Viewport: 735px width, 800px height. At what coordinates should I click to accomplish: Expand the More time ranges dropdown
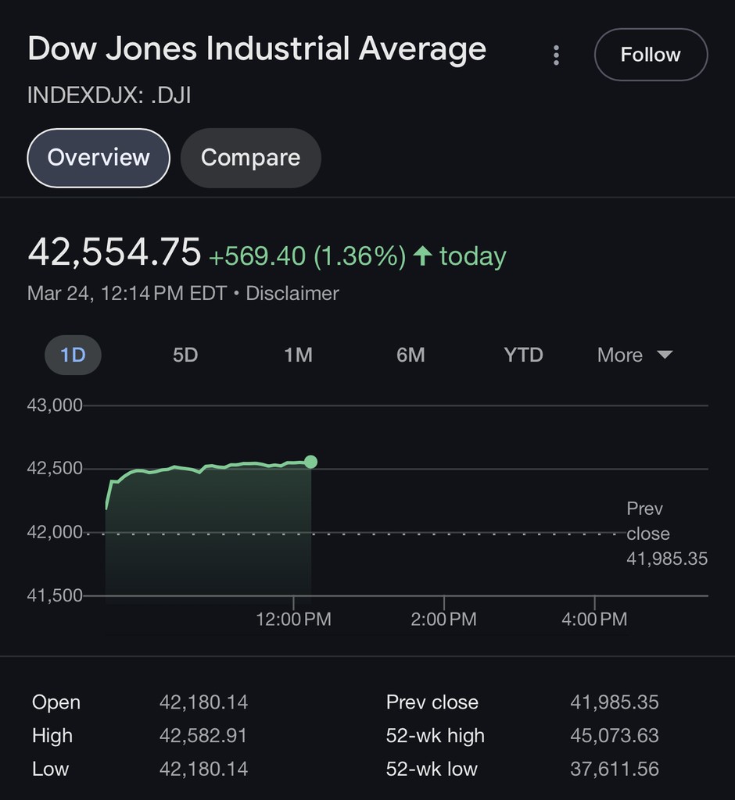point(620,355)
